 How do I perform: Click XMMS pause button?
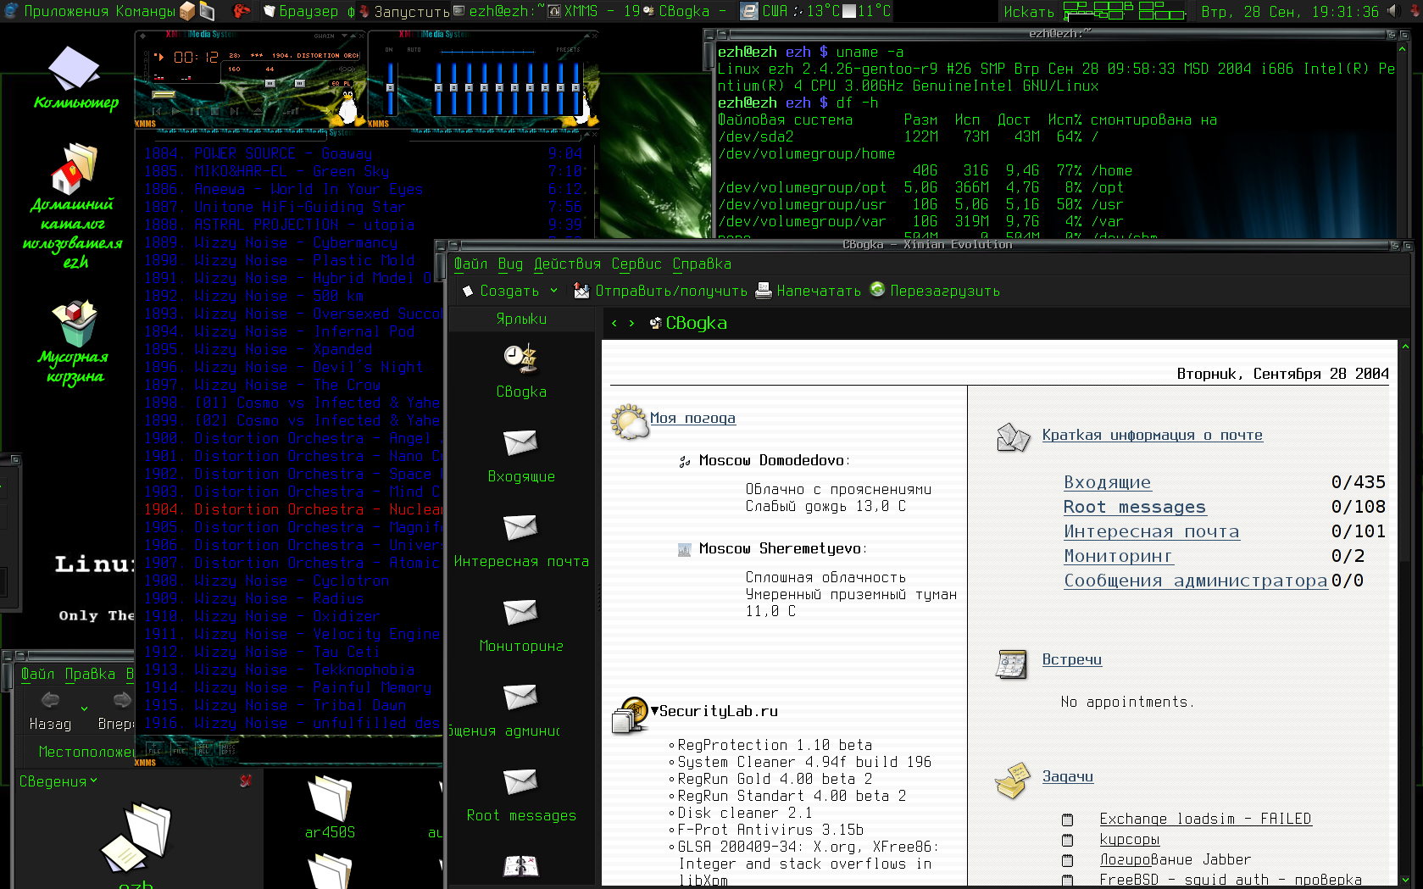(x=195, y=111)
